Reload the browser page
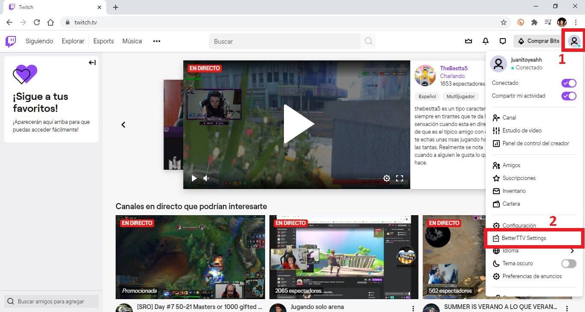Screen dimensions: 585x312 [x=37, y=22]
